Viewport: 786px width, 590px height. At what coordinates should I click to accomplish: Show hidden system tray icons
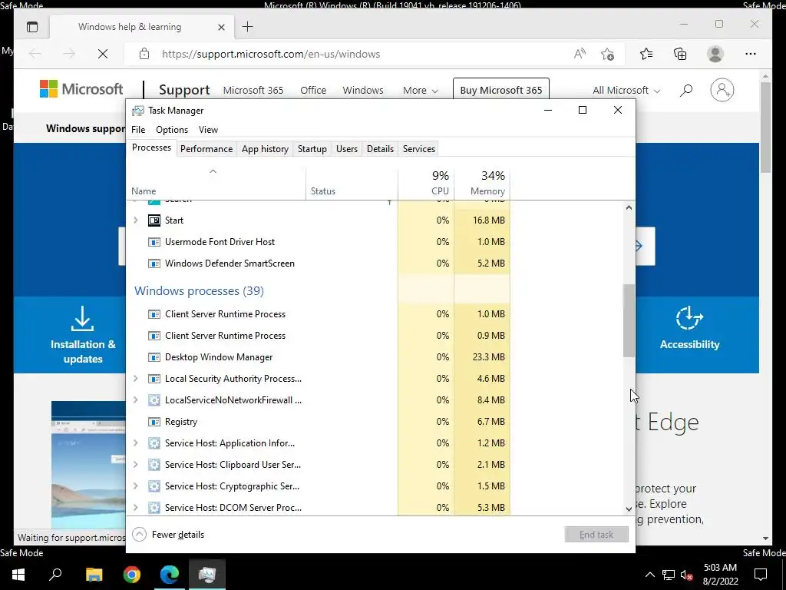[x=649, y=575]
